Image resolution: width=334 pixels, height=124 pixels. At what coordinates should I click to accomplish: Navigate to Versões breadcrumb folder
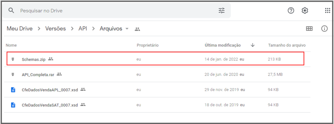click(55, 28)
